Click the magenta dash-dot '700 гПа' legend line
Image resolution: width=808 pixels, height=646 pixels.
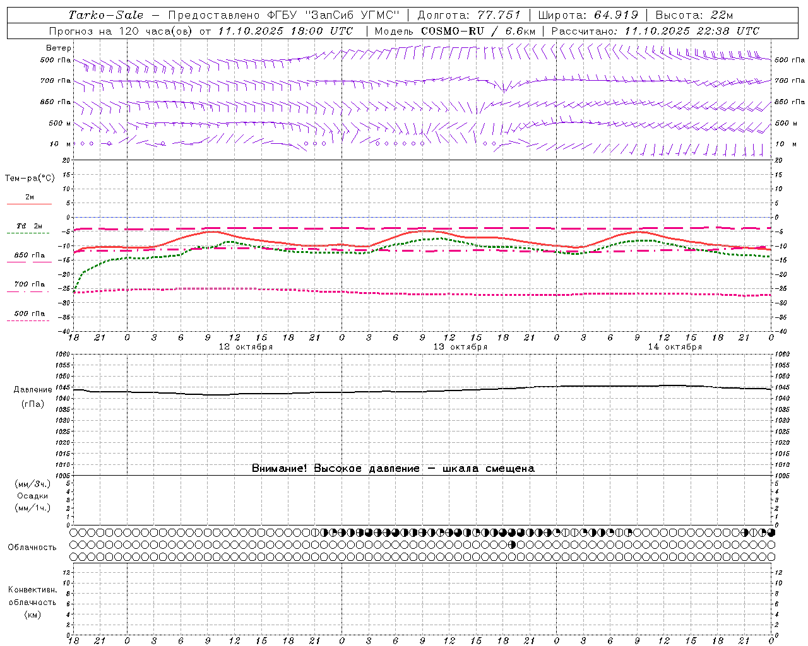tap(28, 292)
